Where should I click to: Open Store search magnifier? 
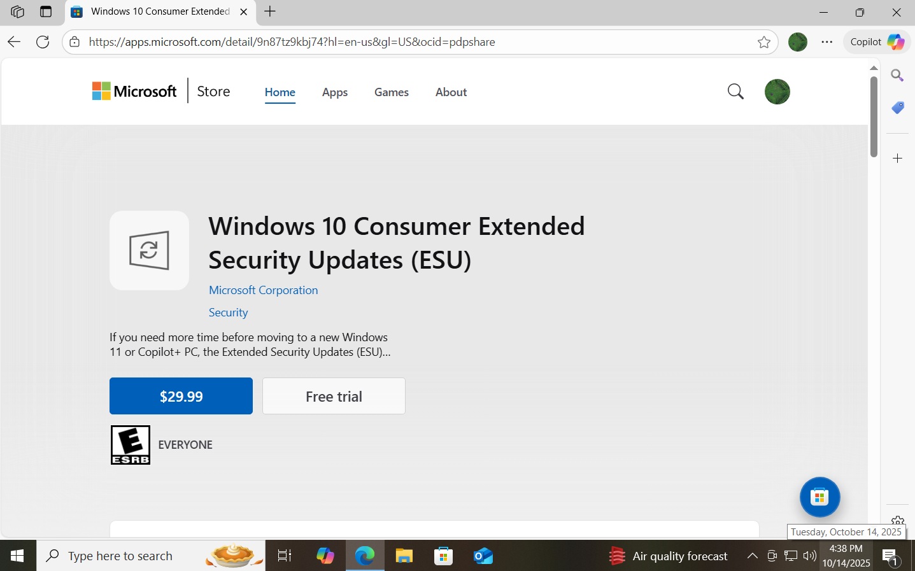point(735,92)
